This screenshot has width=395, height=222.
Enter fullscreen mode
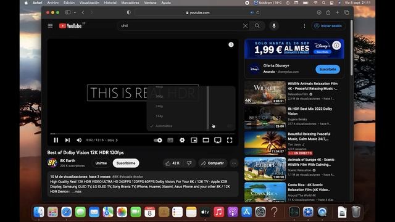tap(230, 140)
